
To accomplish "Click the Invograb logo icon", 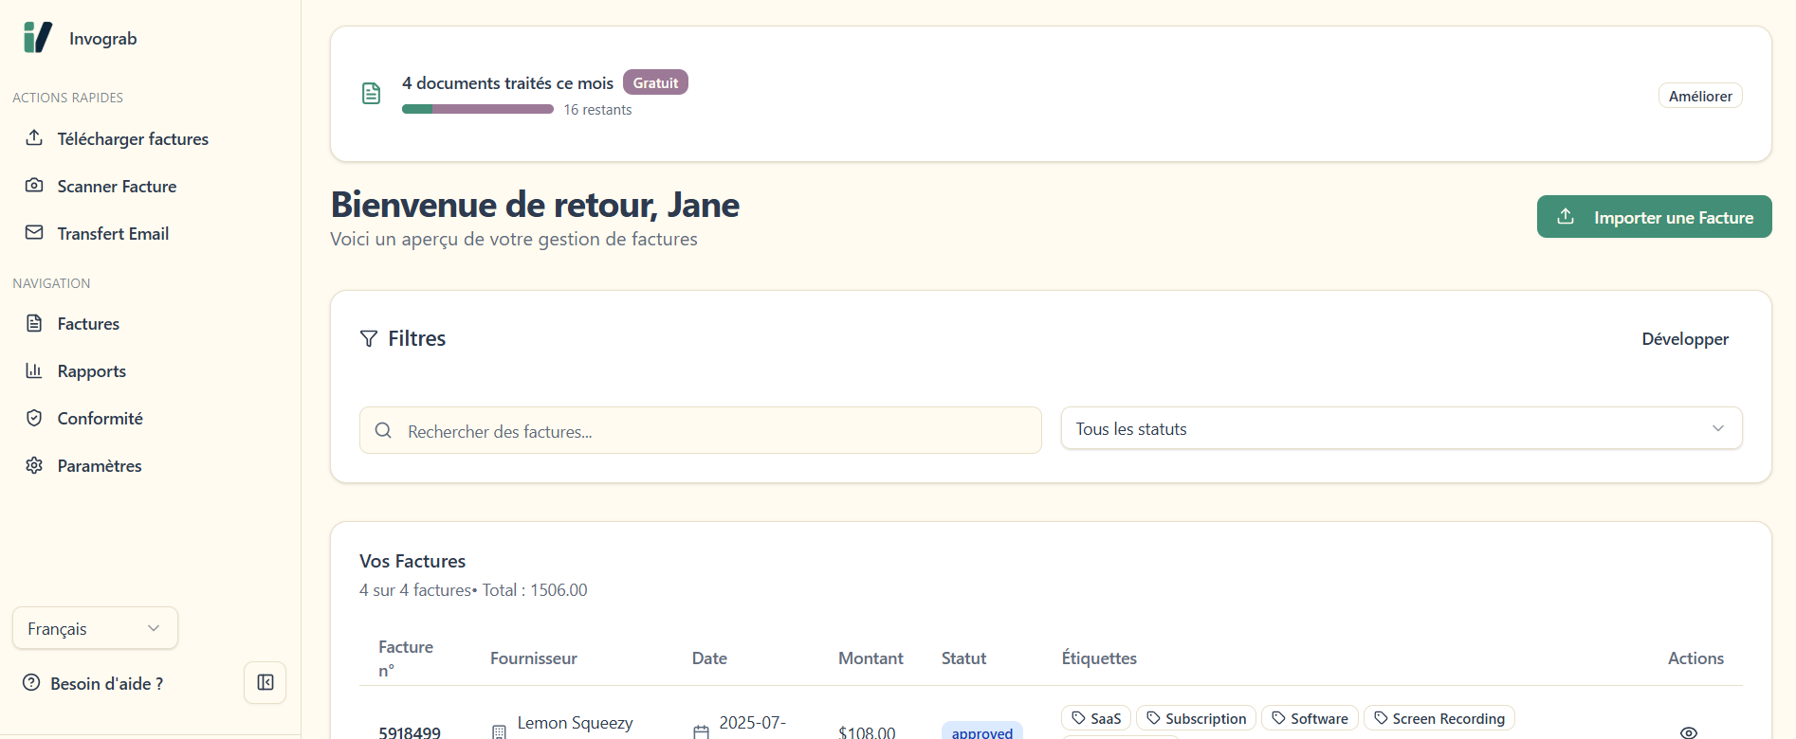I will point(38,38).
